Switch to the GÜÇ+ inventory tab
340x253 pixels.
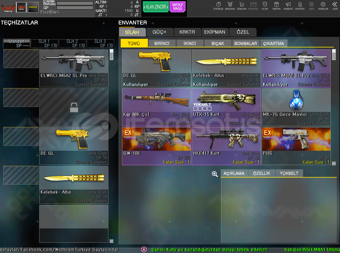pyautogui.click(x=159, y=32)
